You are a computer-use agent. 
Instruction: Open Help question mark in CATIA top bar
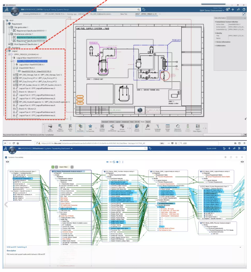coord(244,10)
